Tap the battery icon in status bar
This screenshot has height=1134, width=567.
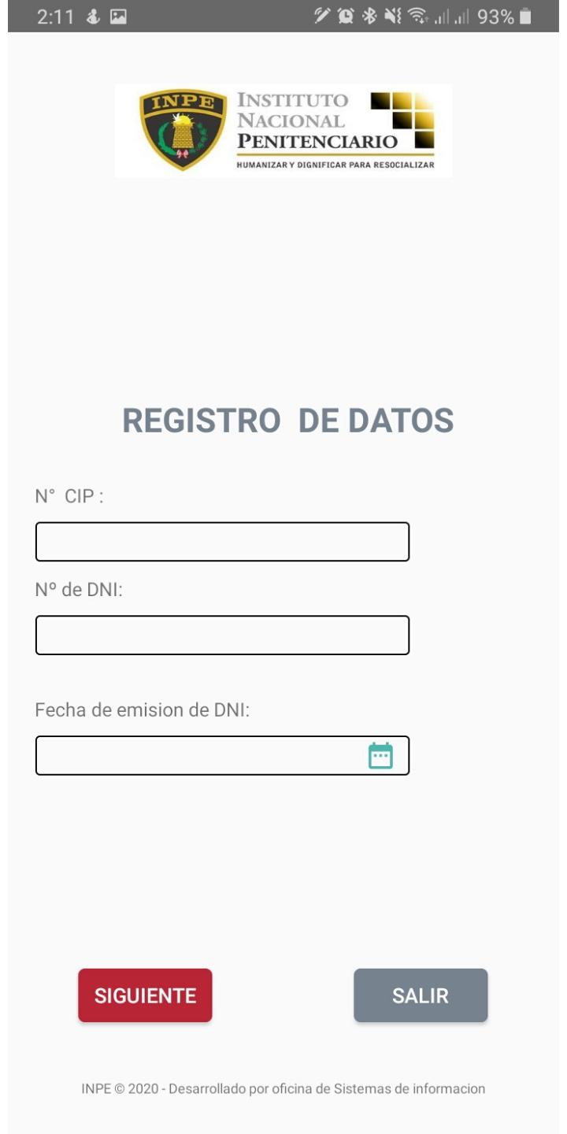[x=526, y=17]
